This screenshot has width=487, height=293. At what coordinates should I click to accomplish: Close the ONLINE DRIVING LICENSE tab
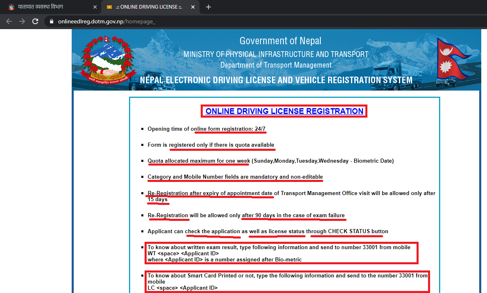coord(193,7)
